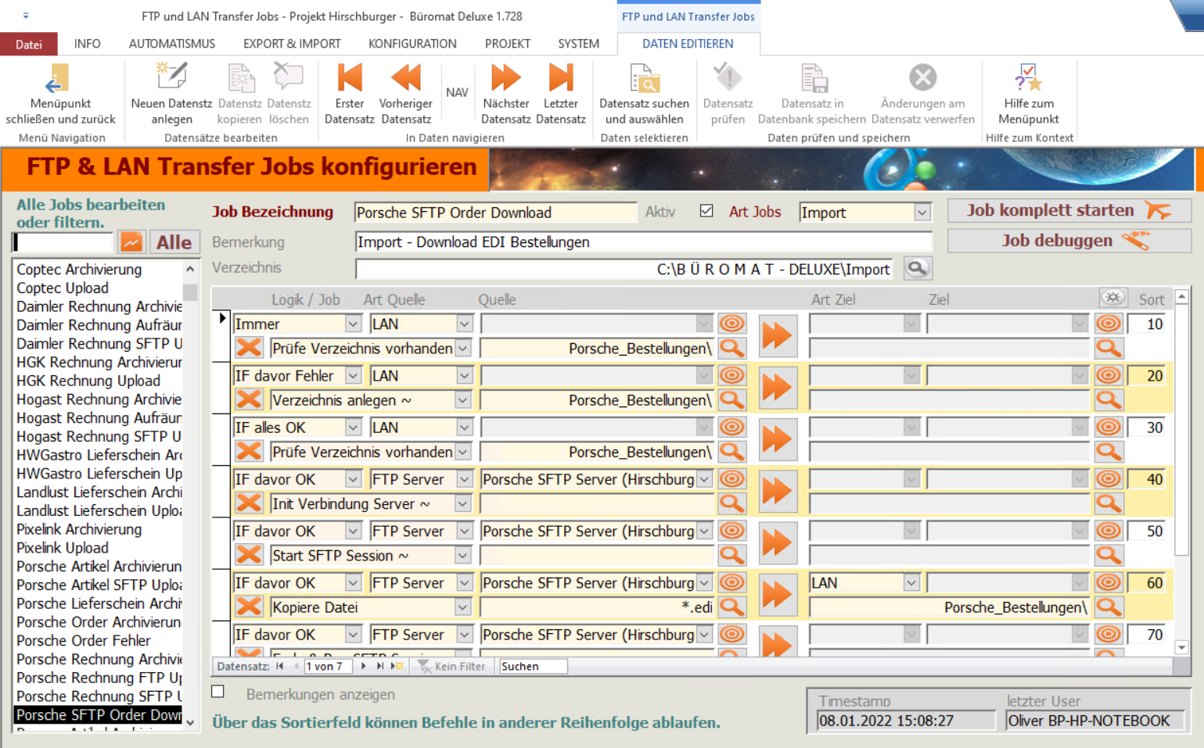This screenshot has width=1204, height=748.
Task: Run the sort 10 row orange arrow
Action: 777,336
